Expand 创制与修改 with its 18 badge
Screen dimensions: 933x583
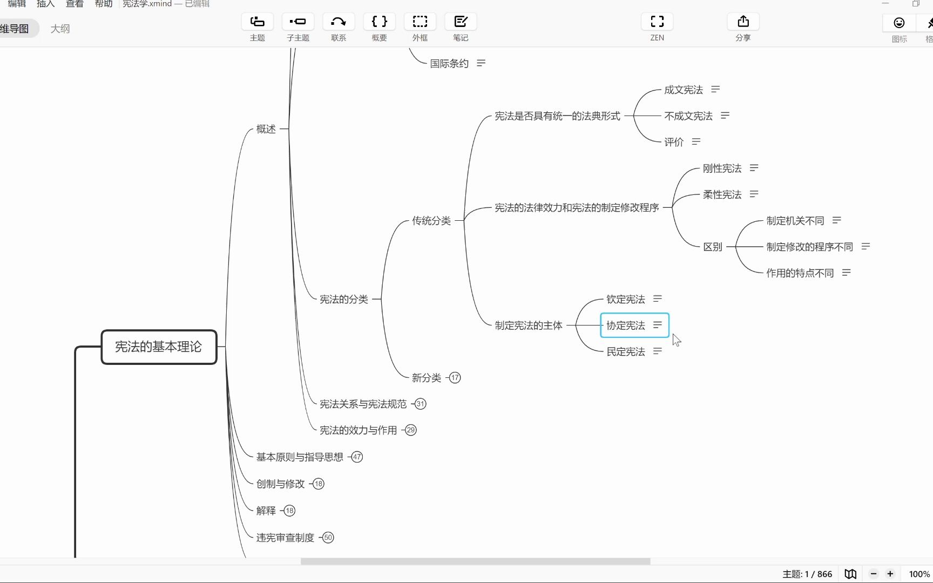pos(319,484)
